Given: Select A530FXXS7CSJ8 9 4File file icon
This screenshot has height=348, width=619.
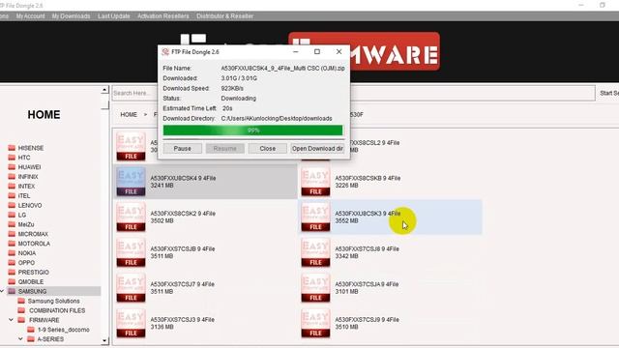Looking at the screenshot, I should (x=315, y=252).
